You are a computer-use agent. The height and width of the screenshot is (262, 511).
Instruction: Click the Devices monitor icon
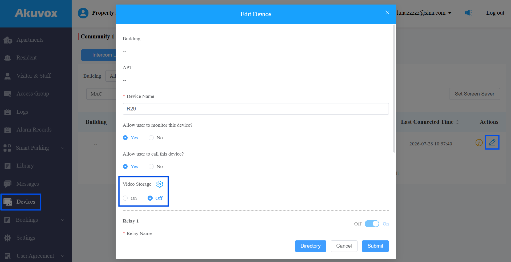[8, 202]
